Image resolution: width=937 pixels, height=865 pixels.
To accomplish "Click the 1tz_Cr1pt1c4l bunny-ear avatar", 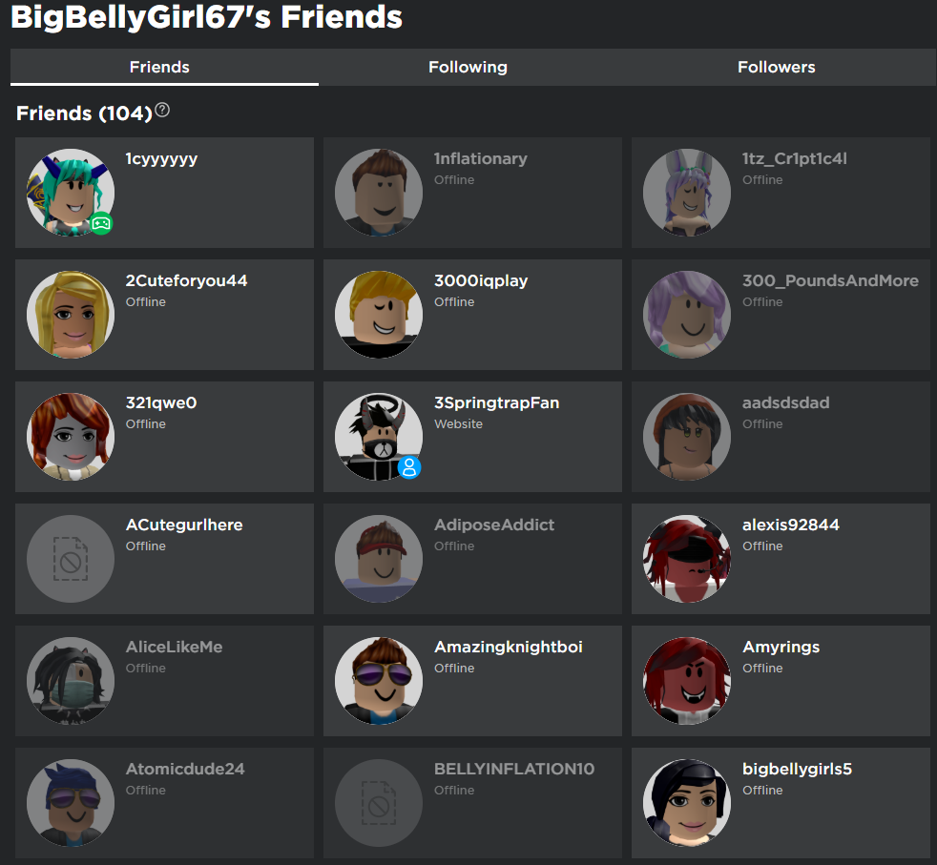I will point(687,193).
